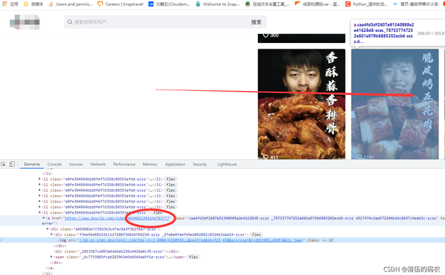Expand the span class _4c7753 node
Viewport: 445px width, 275px height.
tap(51, 257)
